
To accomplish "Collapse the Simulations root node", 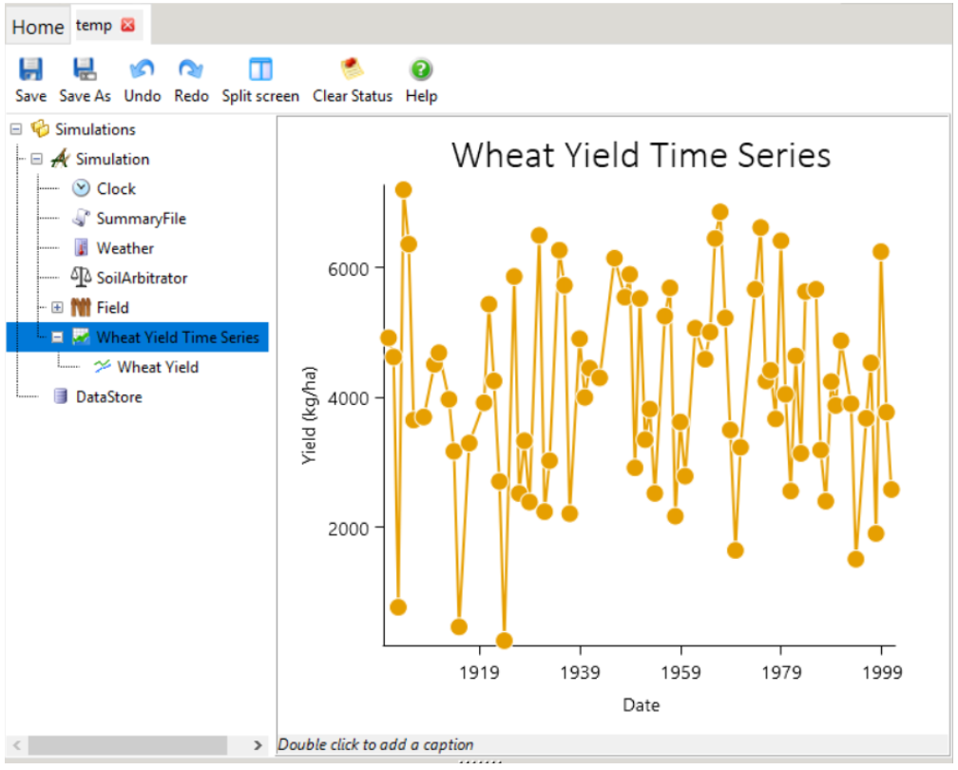I will (16, 129).
